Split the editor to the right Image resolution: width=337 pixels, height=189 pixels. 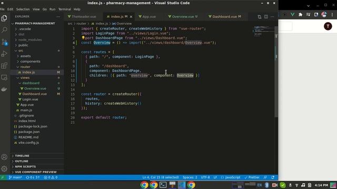pos(266,17)
